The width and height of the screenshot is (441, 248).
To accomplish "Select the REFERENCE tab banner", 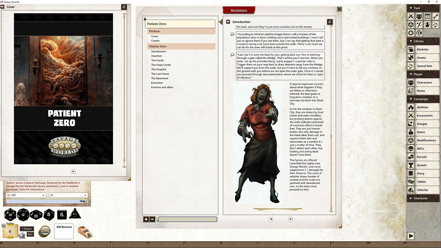I will click(x=239, y=10).
